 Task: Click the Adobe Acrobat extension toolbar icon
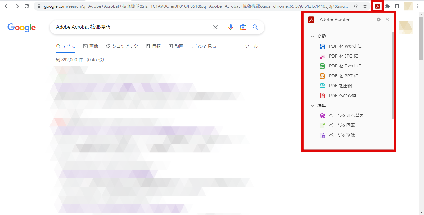[377, 6]
